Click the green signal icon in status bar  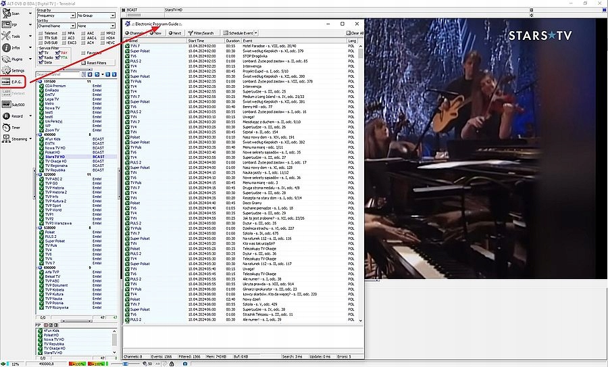click(x=3, y=364)
